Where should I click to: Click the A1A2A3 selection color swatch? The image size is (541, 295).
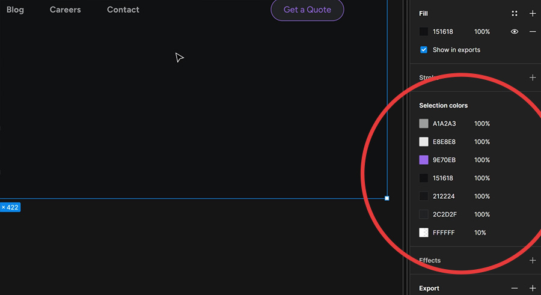coord(424,124)
